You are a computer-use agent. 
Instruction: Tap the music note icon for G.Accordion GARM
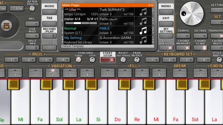143,40
